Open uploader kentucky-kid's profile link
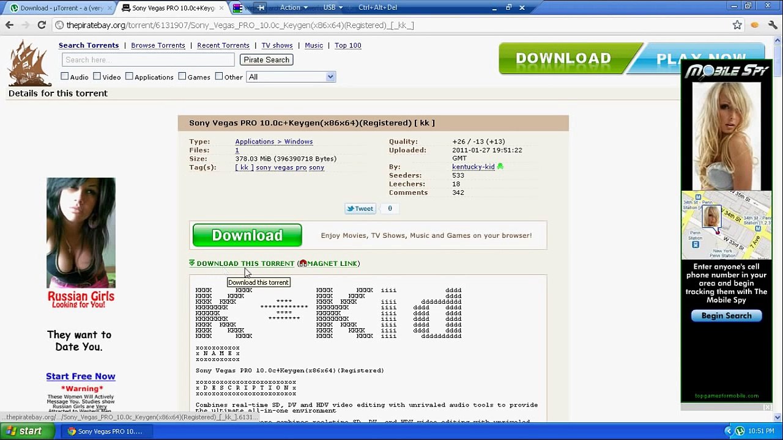 473,167
